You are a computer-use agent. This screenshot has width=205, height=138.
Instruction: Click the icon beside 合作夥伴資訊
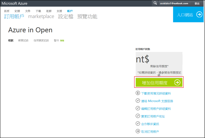(x=137, y=124)
